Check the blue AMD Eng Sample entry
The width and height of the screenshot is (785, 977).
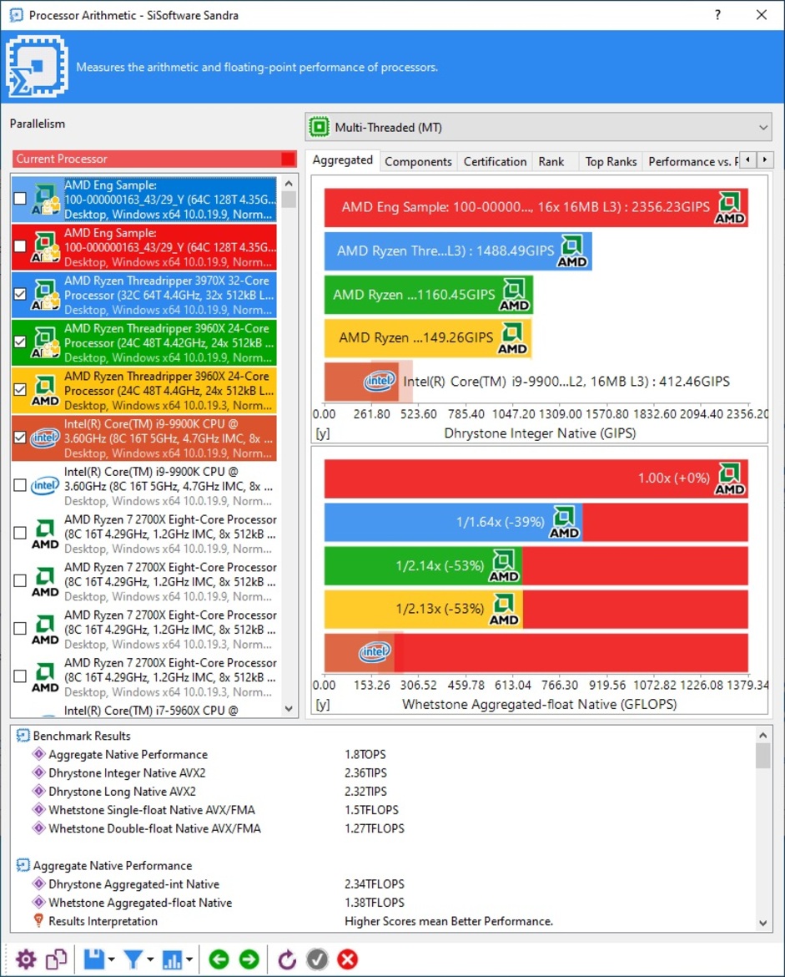20,198
